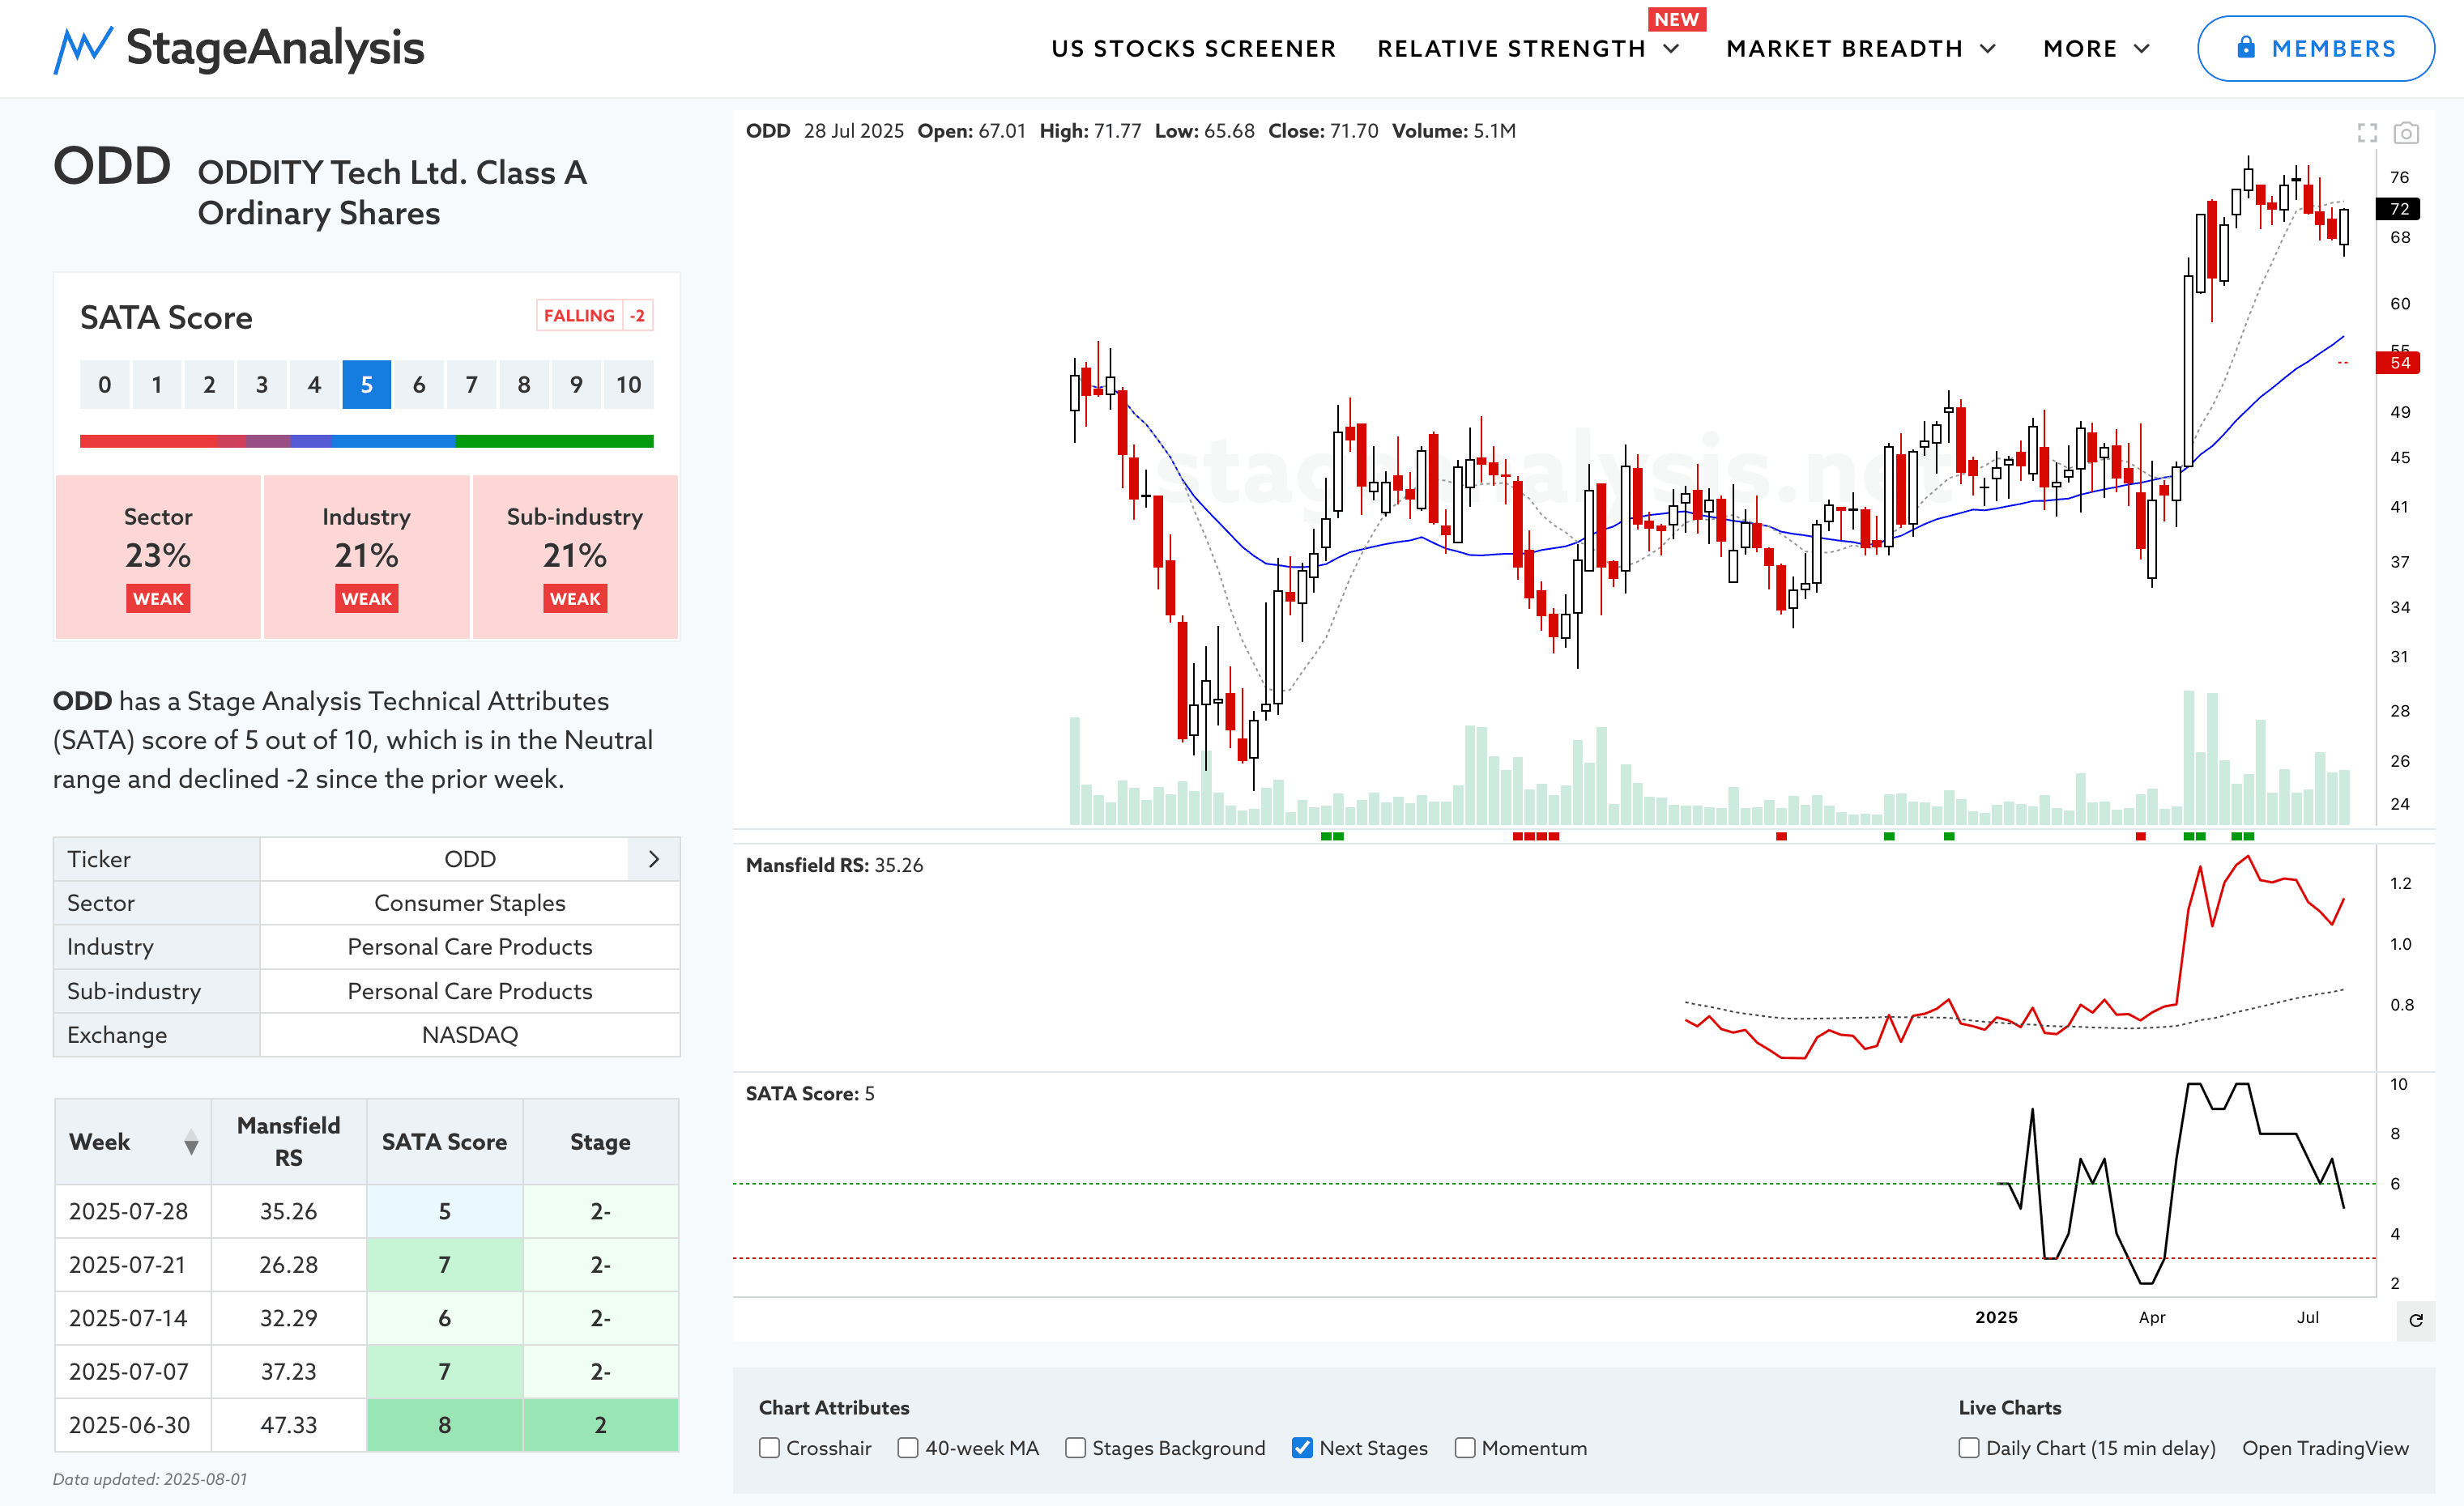Click Stage 2 cell for 2025-06-30
This screenshot has width=2464, height=1506.
[601, 1425]
